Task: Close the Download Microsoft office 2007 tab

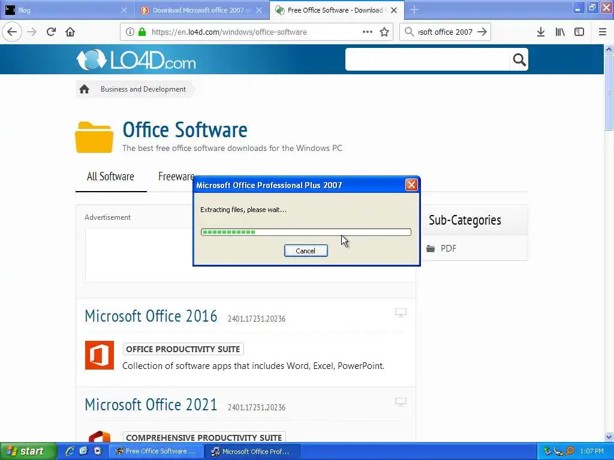Action: click(x=259, y=10)
